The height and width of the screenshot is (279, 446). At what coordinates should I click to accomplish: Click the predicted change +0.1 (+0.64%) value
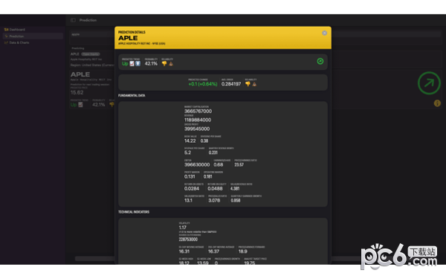tap(202, 84)
